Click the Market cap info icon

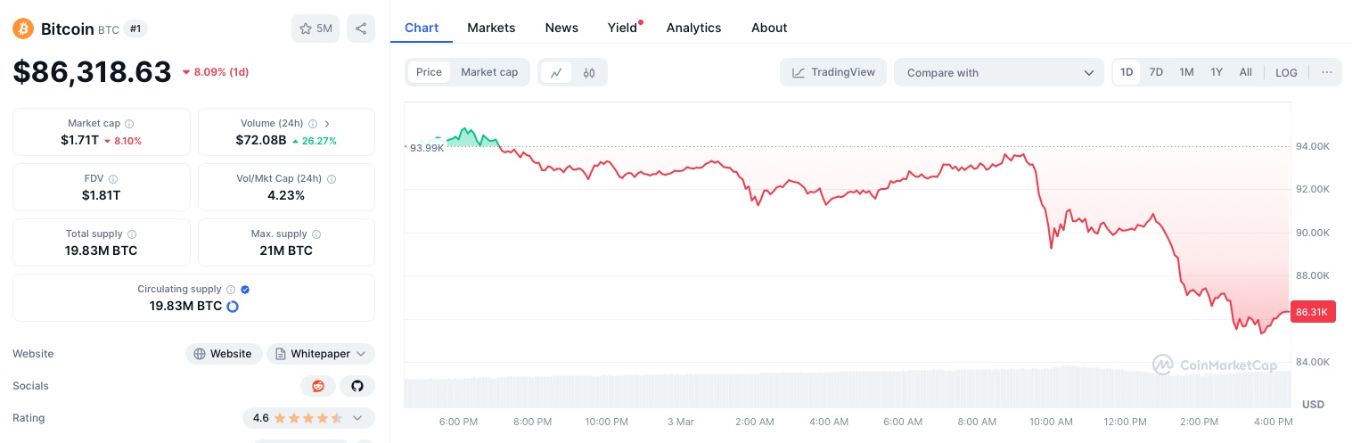129,124
